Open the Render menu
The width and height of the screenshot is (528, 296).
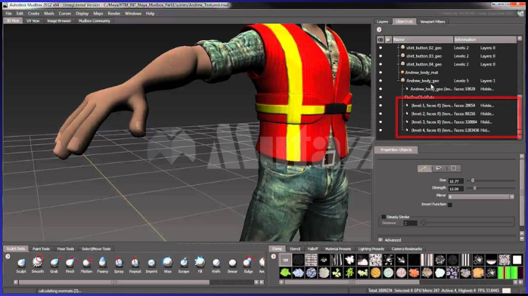[x=113, y=14]
